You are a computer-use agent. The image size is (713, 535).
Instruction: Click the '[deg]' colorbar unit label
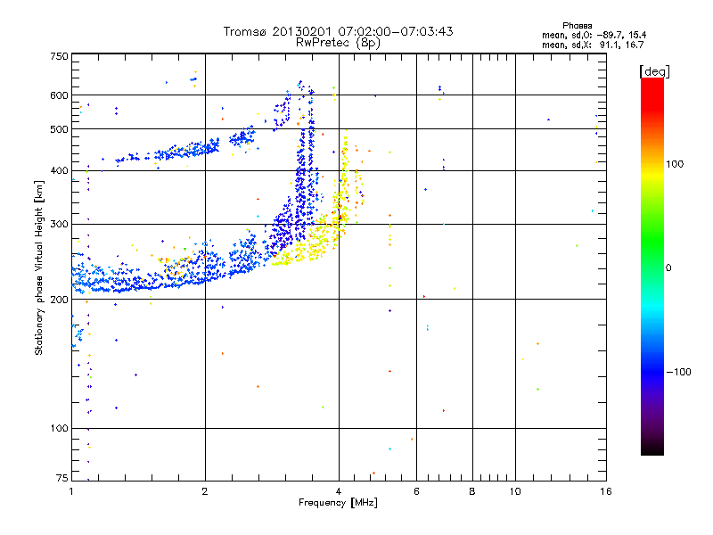click(x=654, y=71)
